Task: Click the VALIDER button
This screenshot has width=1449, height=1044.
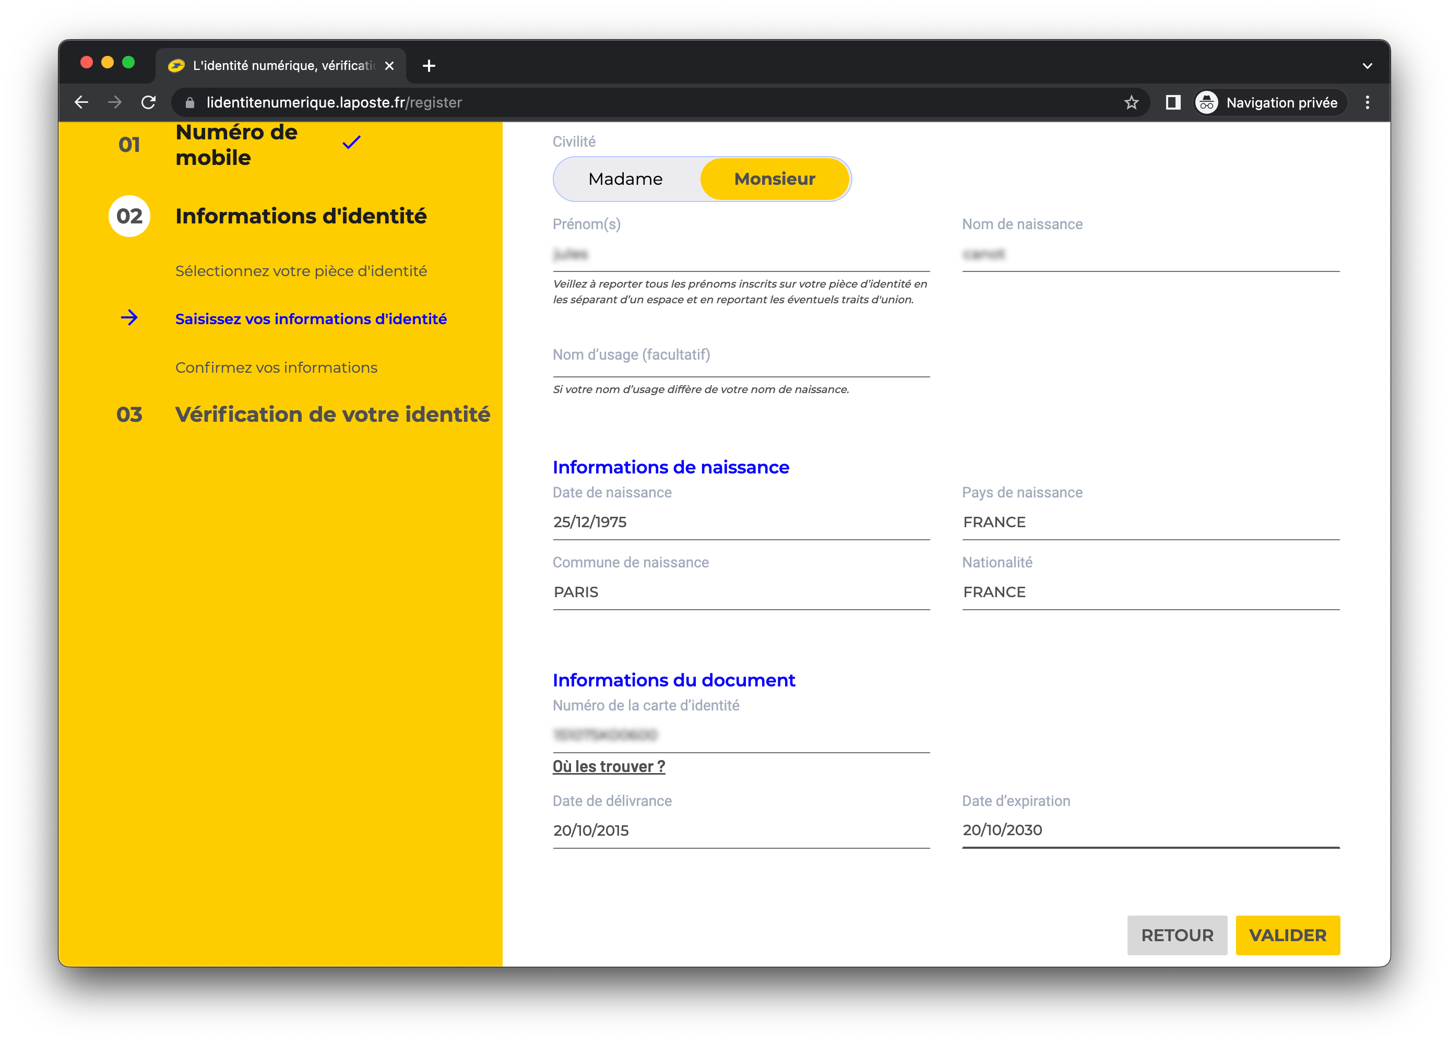Action: [x=1287, y=935]
